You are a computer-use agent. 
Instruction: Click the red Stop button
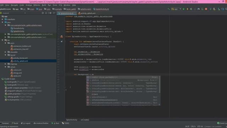point(206,9)
